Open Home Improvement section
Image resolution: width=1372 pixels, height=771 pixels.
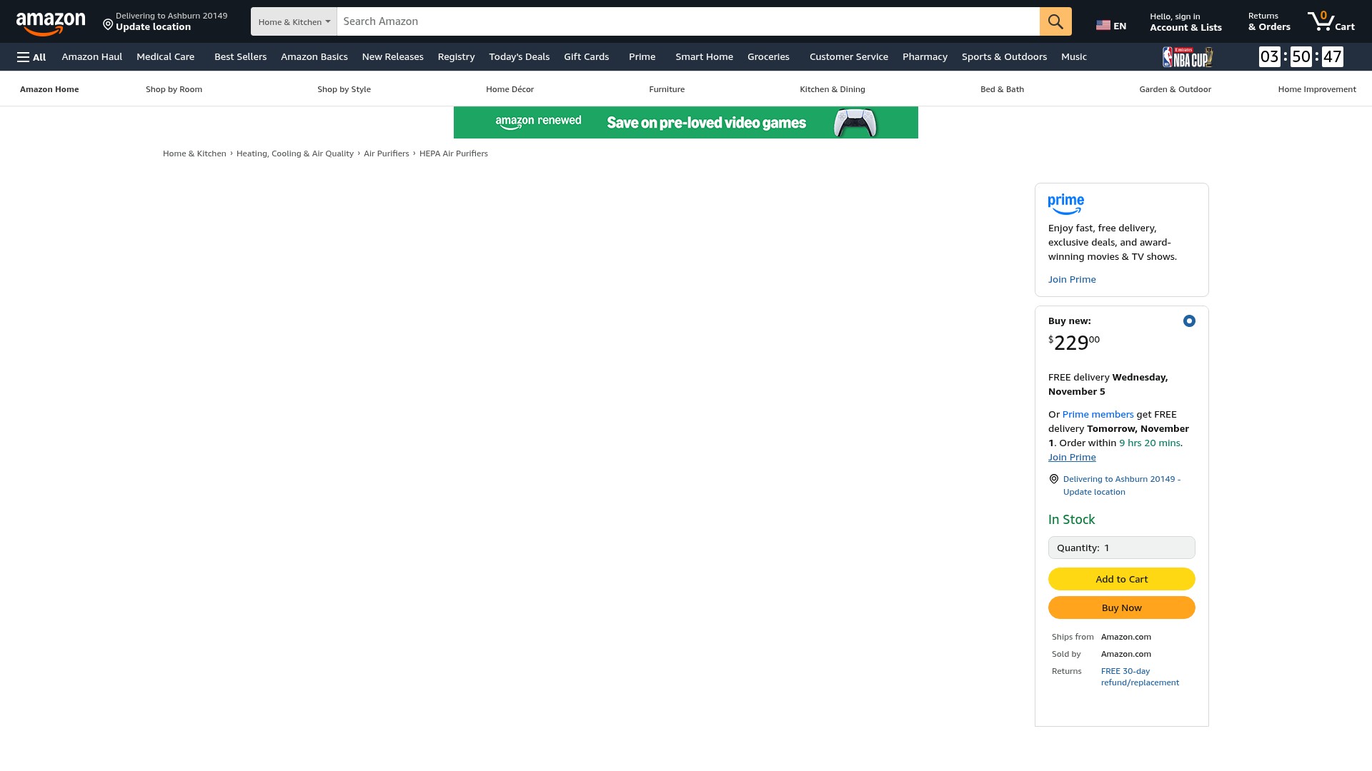[1317, 89]
